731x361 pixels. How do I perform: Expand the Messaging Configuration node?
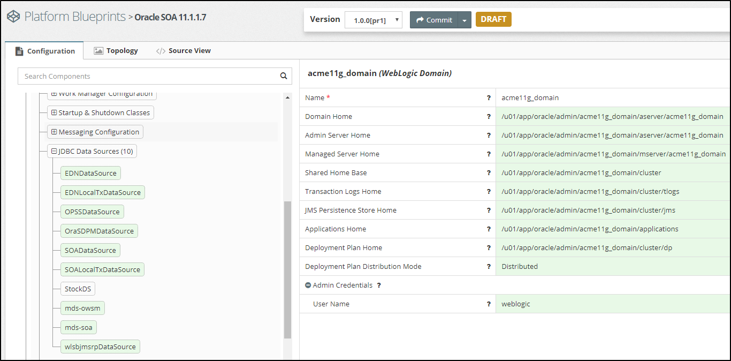click(x=54, y=132)
